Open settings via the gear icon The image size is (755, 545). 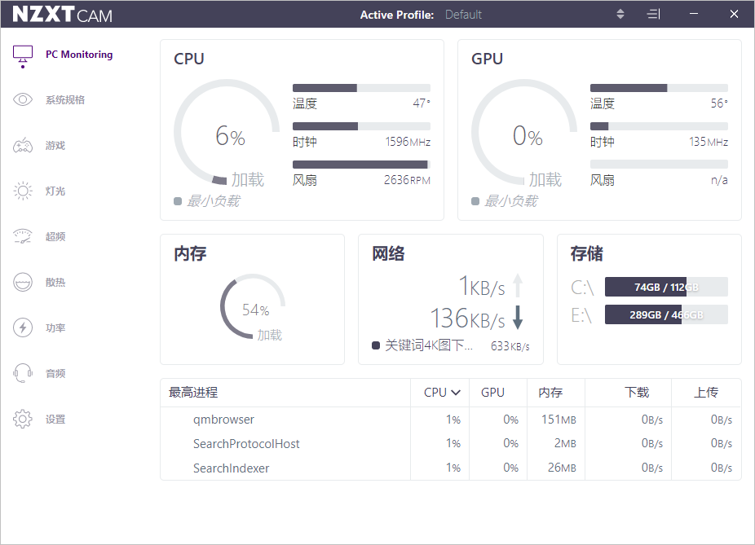click(23, 420)
